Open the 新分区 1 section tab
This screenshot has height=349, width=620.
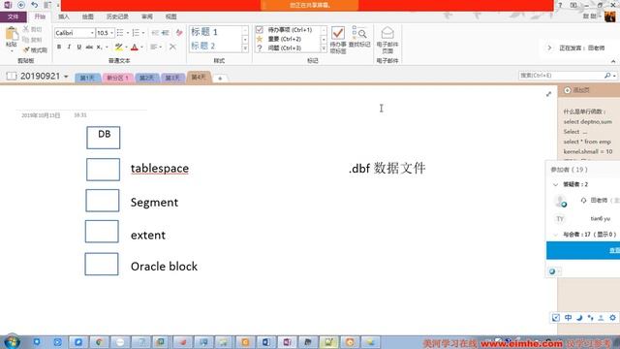click(117, 78)
